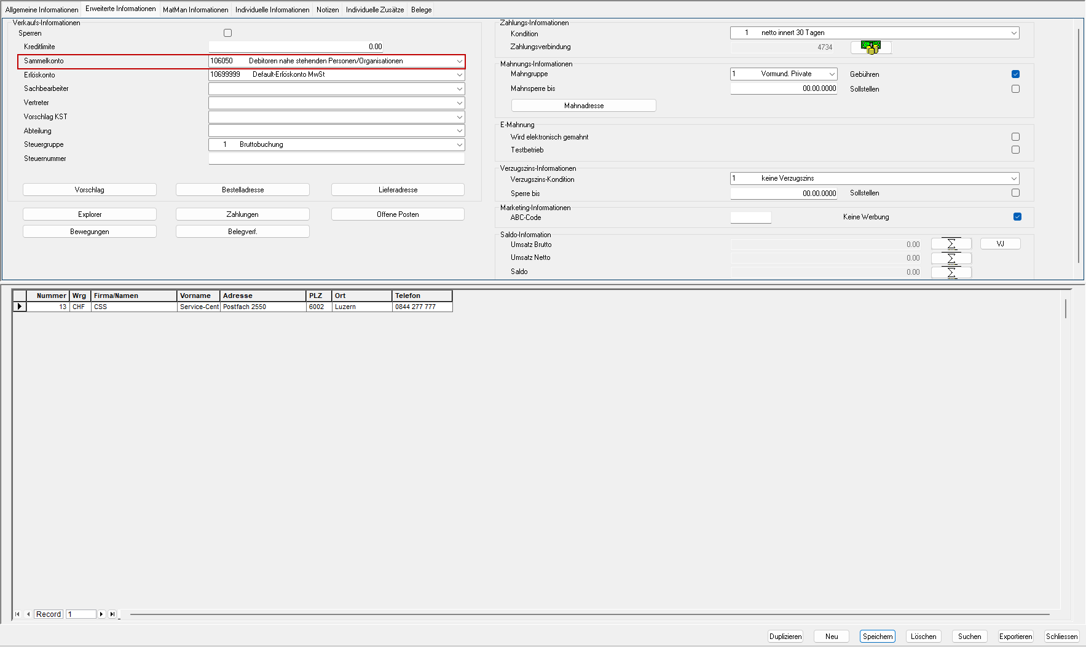1086x647 pixels.
Task: Jump to last record arrow
Action: pyautogui.click(x=112, y=614)
